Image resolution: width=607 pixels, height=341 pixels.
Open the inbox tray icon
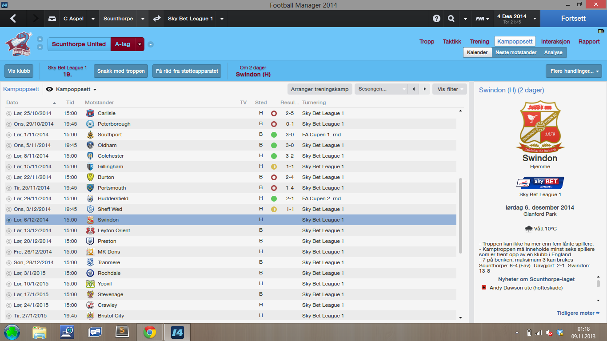coord(52,19)
